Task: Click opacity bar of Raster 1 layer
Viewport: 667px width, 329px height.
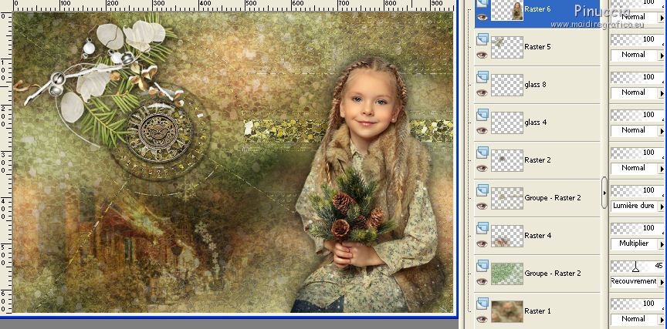Action: pyautogui.click(x=638, y=304)
